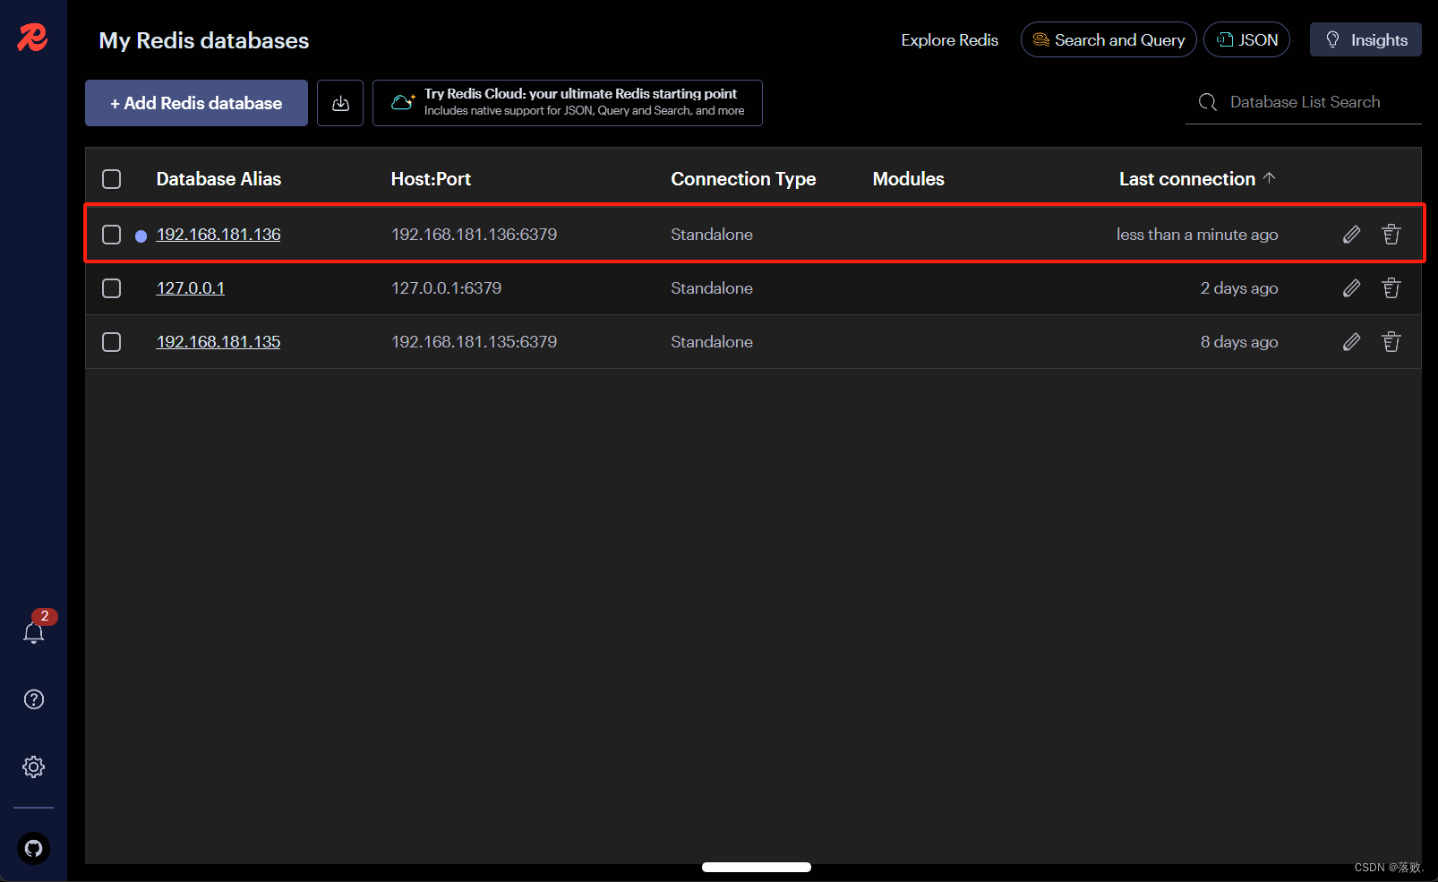
Task: Check the 192.168.181.136 row checkbox
Action: point(112,235)
